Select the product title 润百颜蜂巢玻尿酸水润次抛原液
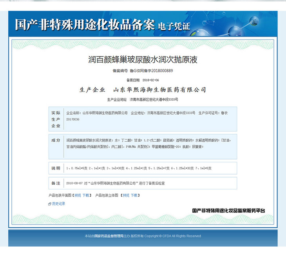The height and width of the screenshot is (261, 286). coord(143,60)
